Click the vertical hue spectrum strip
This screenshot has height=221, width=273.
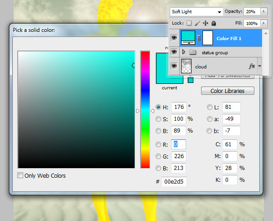click(145, 110)
